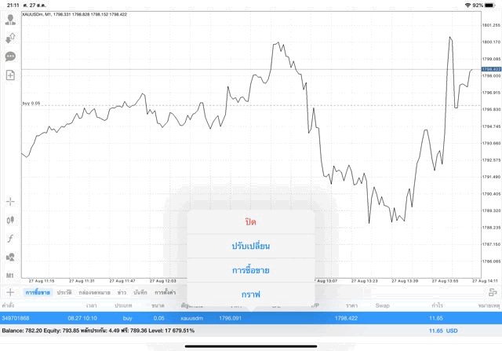Choose การซื้อขาย (trade) in popup menu
Image resolution: width=502 pixels, height=351 pixels.
250,270
